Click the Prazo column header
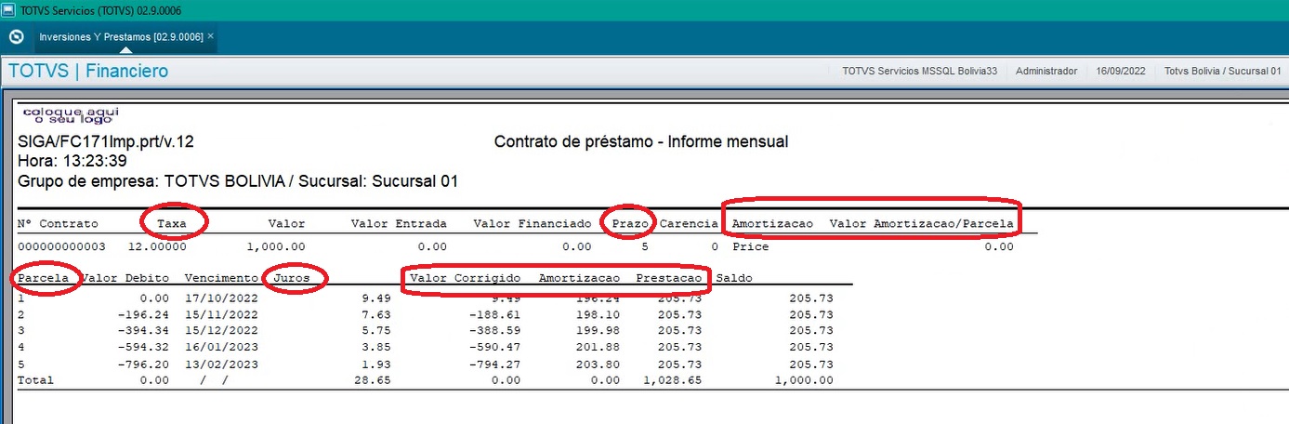The image size is (1289, 424). click(630, 224)
